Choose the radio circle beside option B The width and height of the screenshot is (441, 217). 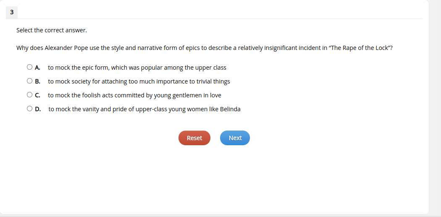29,81
